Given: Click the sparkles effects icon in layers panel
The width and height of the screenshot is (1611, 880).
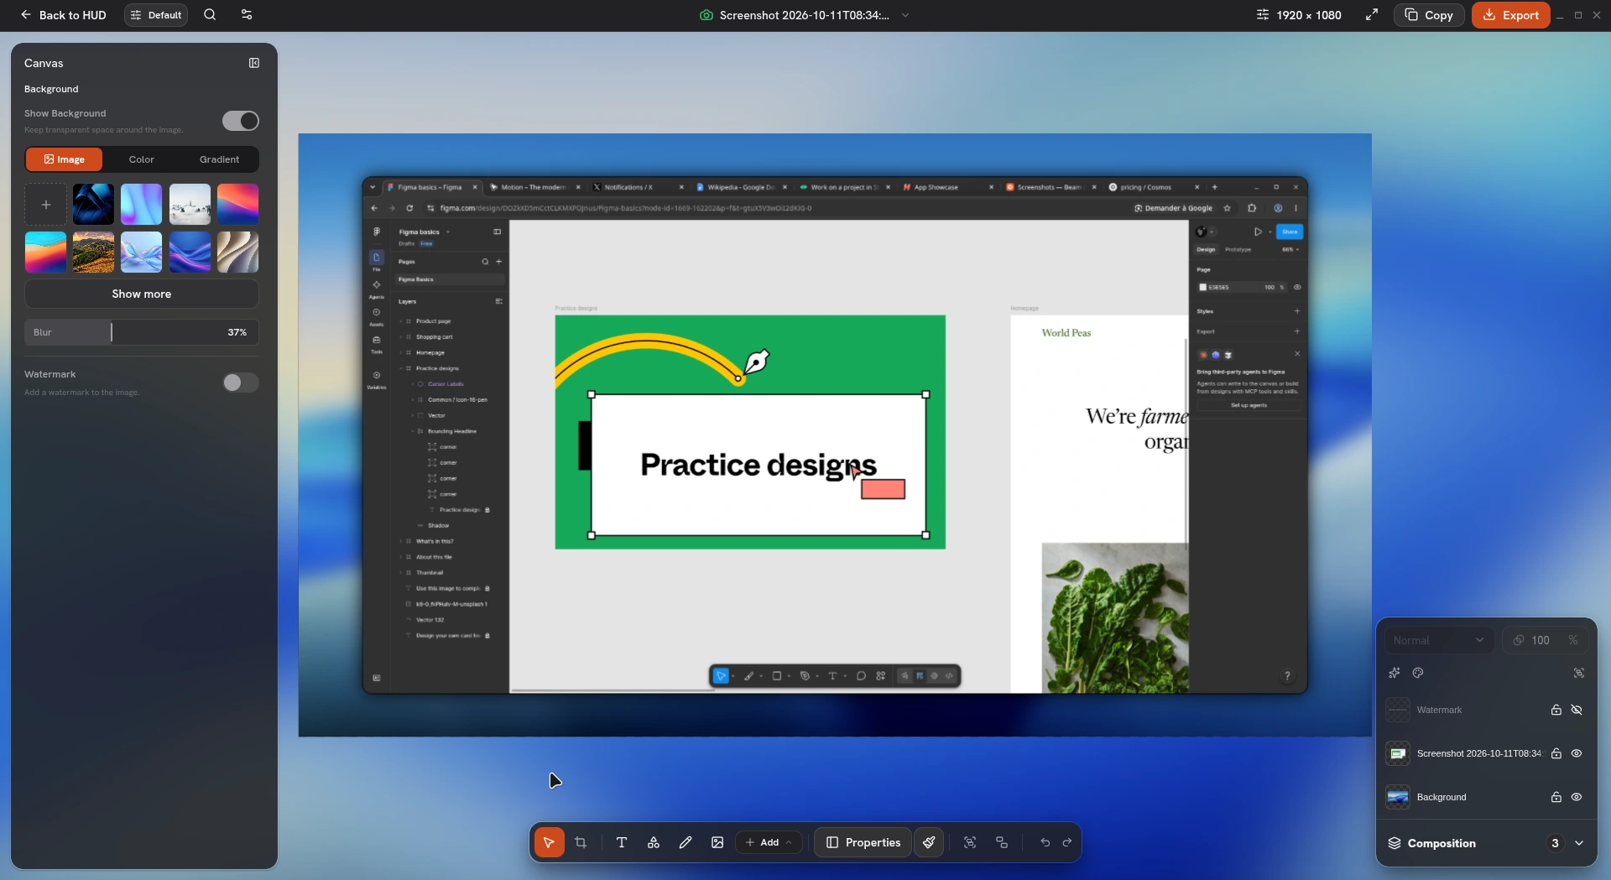Looking at the screenshot, I should tap(1395, 673).
